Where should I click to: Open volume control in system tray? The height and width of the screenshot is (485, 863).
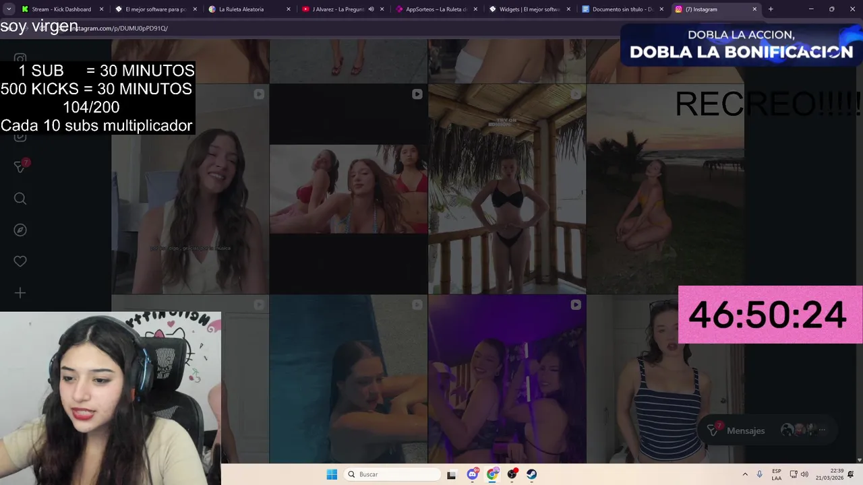pyautogui.click(x=804, y=474)
